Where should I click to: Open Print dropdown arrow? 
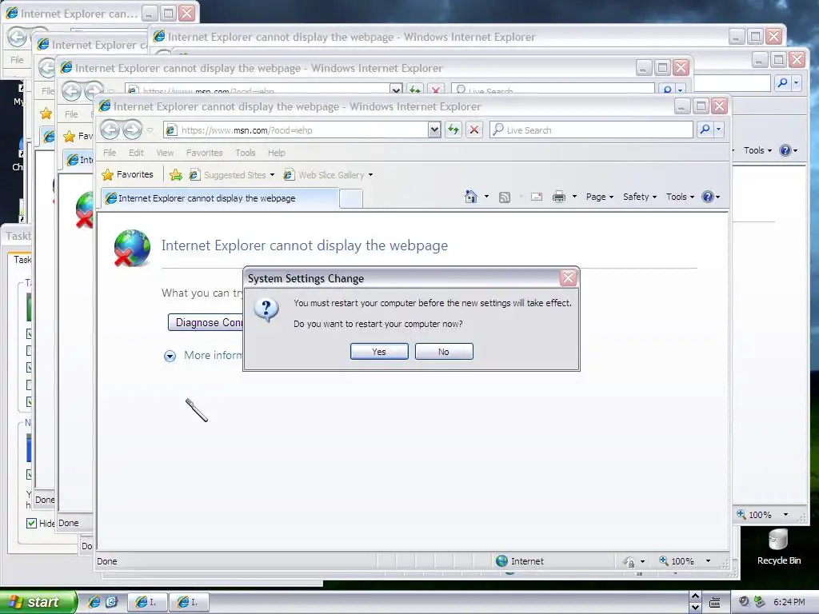point(574,197)
